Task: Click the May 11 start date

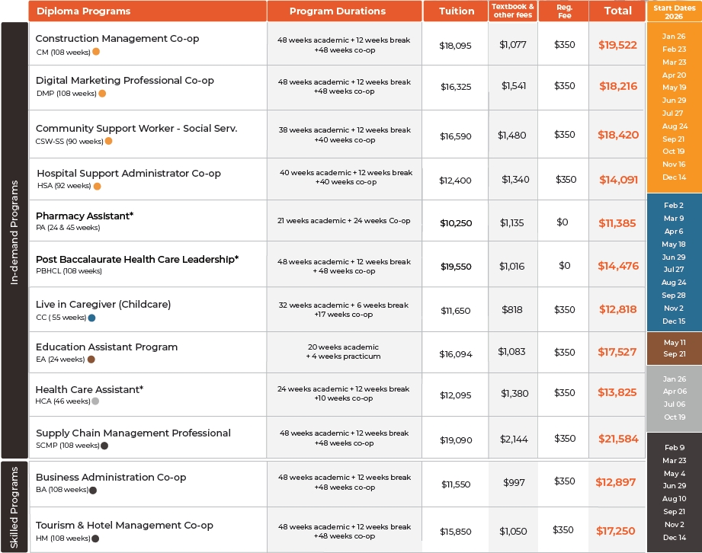Action: click(x=674, y=343)
